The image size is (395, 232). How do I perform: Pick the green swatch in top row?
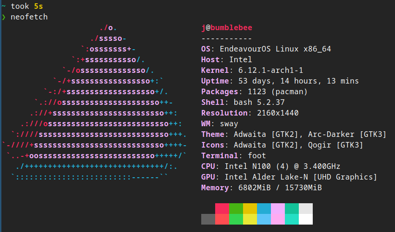(236, 208)
